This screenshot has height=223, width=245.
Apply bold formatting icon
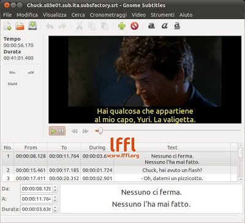click(x=151, y=26)
